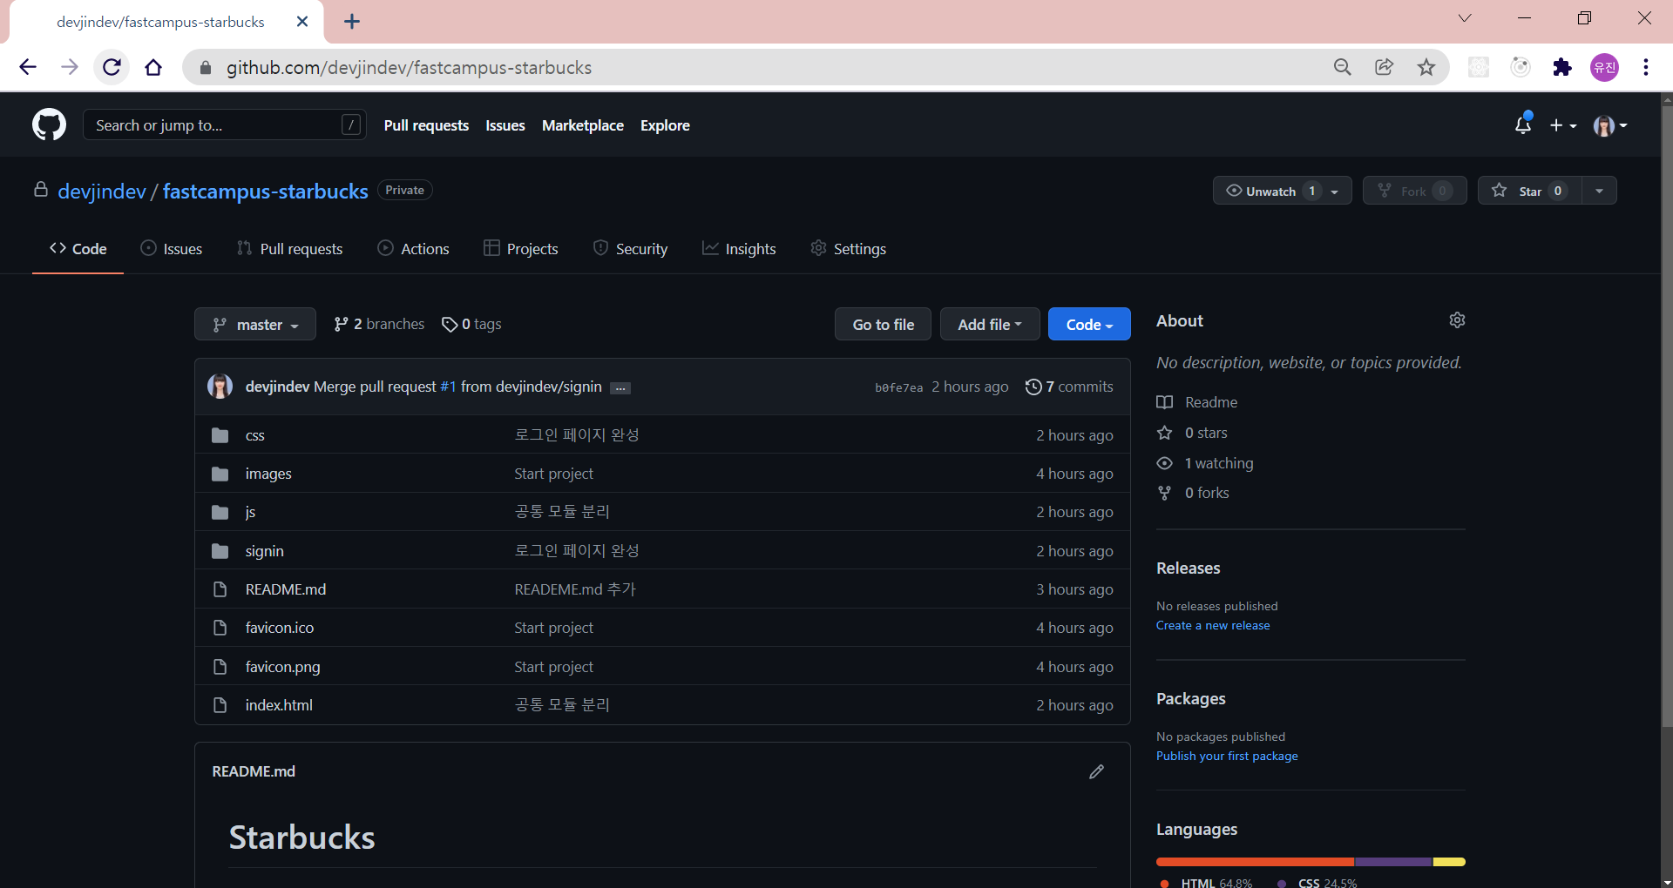Click favicon.ico file icon

pos(220,628)
